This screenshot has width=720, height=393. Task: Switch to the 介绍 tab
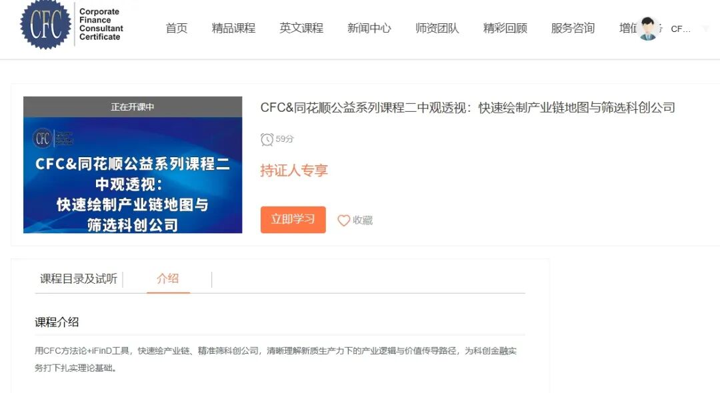tap(167, 280)
